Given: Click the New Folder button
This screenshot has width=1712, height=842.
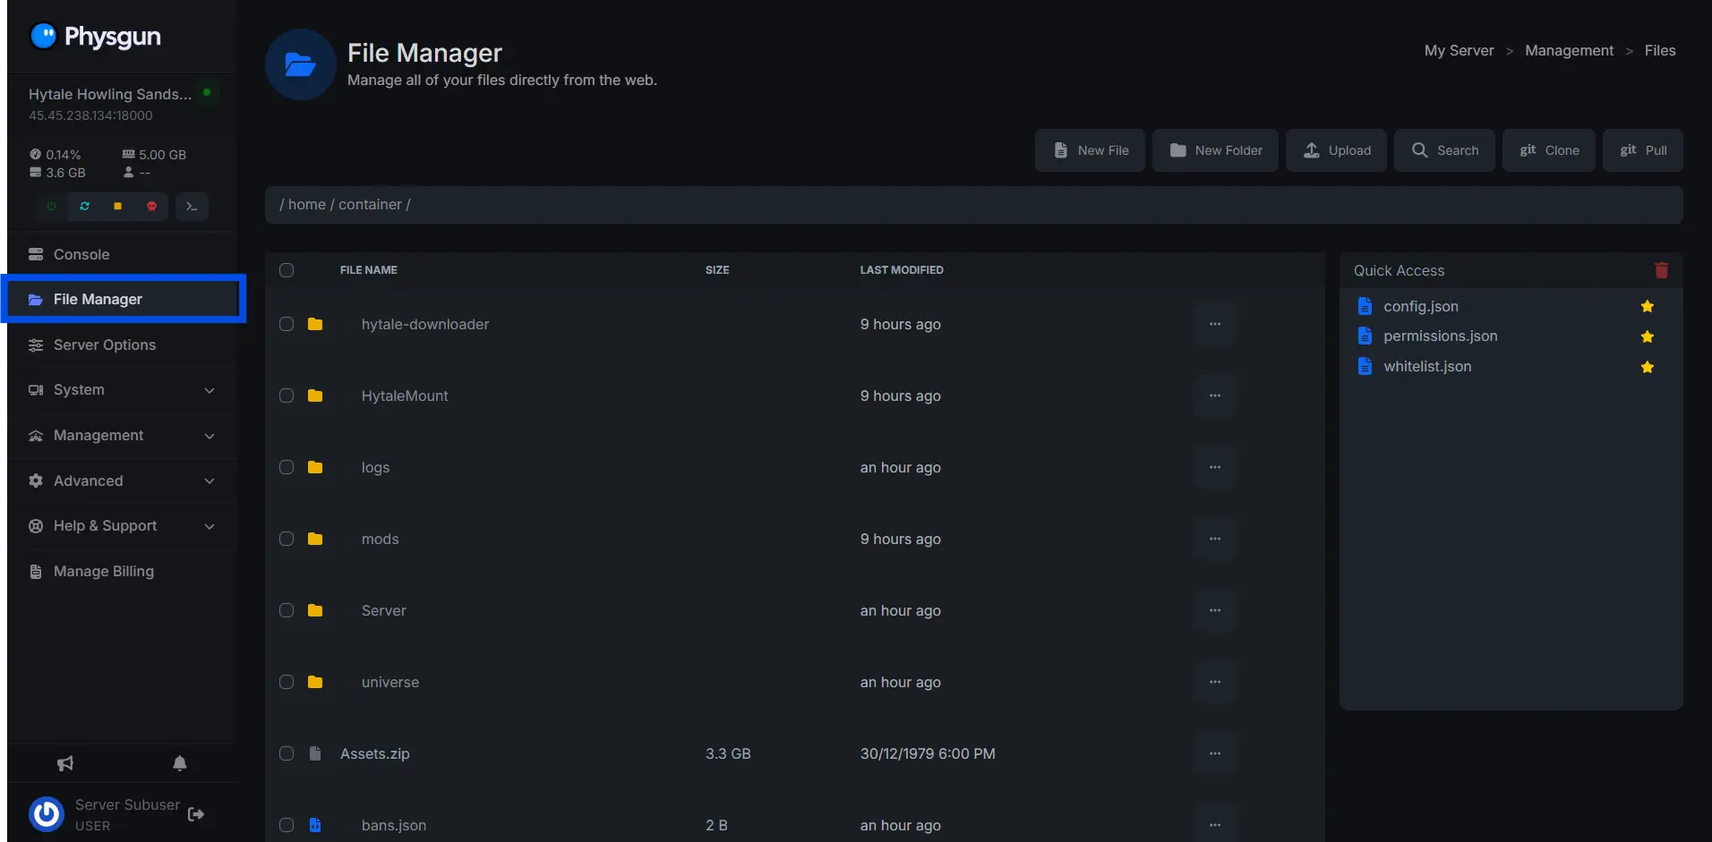Looking at the screenshot, I should click(x=1215, y=150).
